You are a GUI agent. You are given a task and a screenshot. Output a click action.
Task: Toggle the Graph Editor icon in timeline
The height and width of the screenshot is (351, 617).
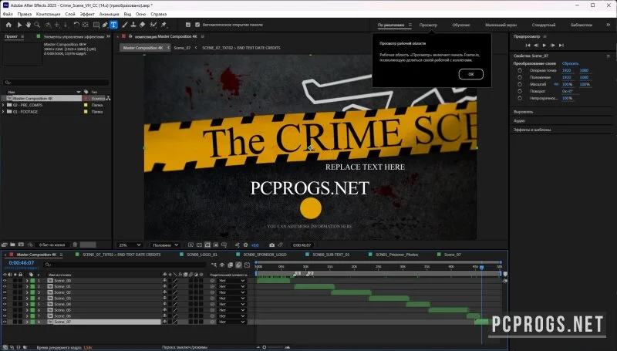(x=247, y=265)
